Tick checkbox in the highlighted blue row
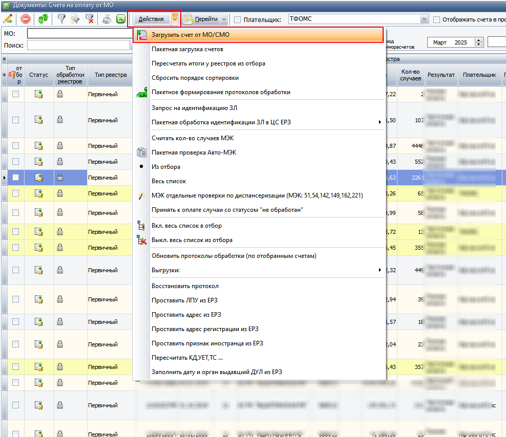This screenshot has width=506, height=437. point(15,178)
